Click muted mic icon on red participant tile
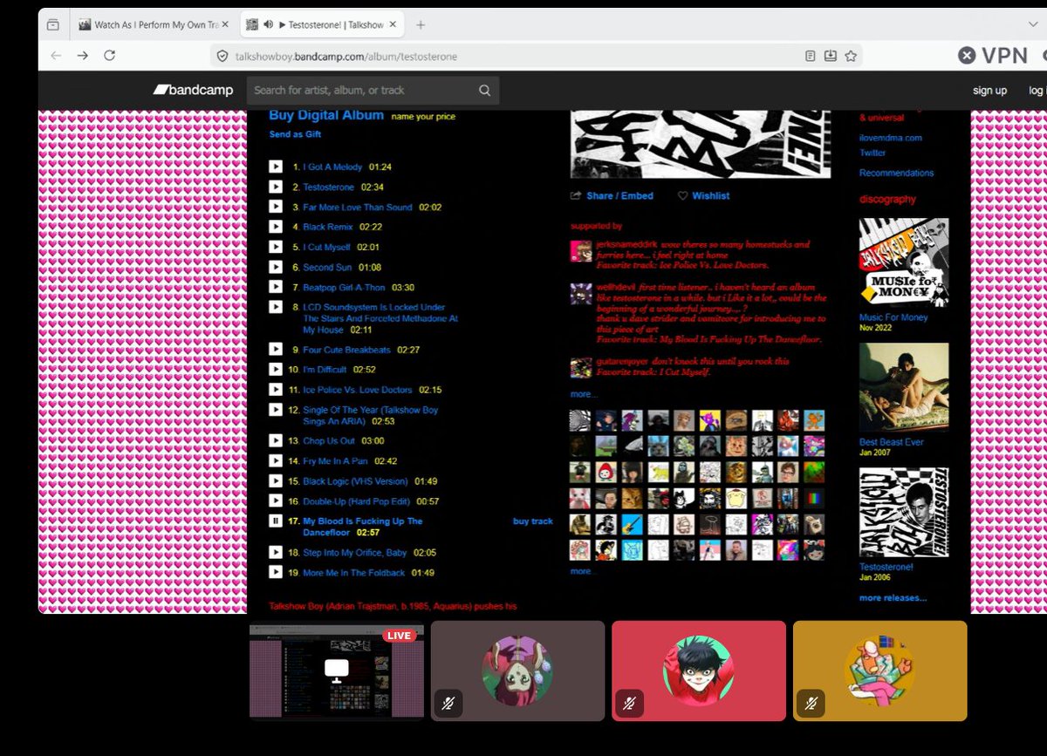The image size is (1047, 756). tap(630, 703)
